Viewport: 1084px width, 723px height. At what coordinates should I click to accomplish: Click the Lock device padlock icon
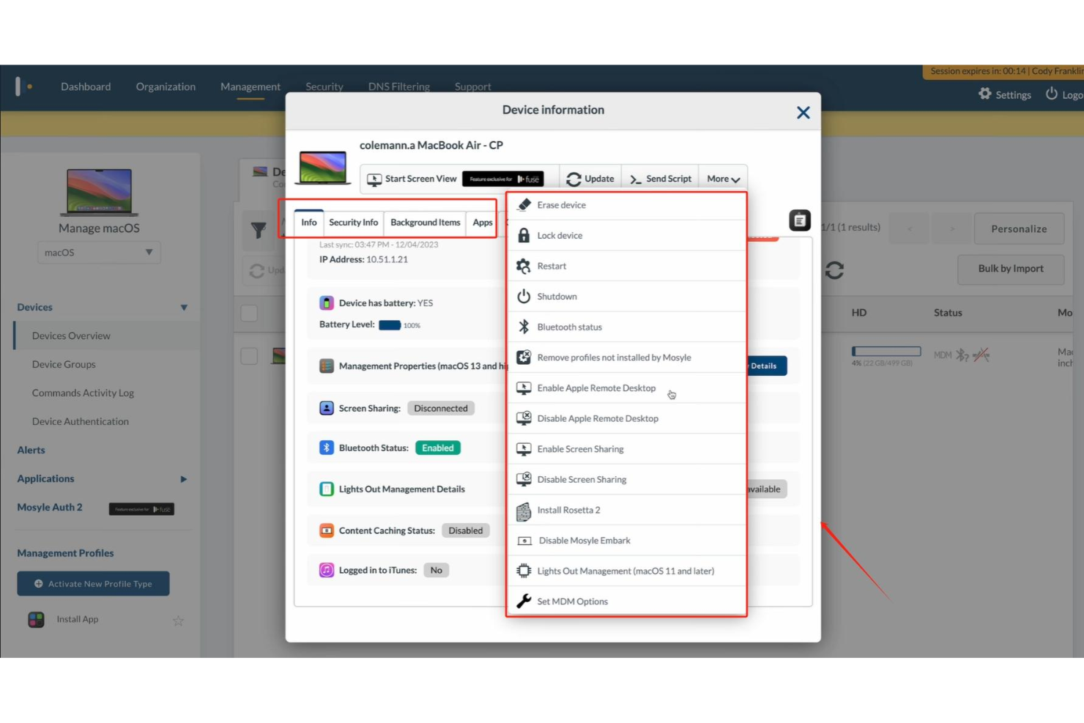(524, 235)
